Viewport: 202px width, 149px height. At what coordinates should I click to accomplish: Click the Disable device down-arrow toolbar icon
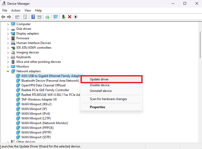76,17
